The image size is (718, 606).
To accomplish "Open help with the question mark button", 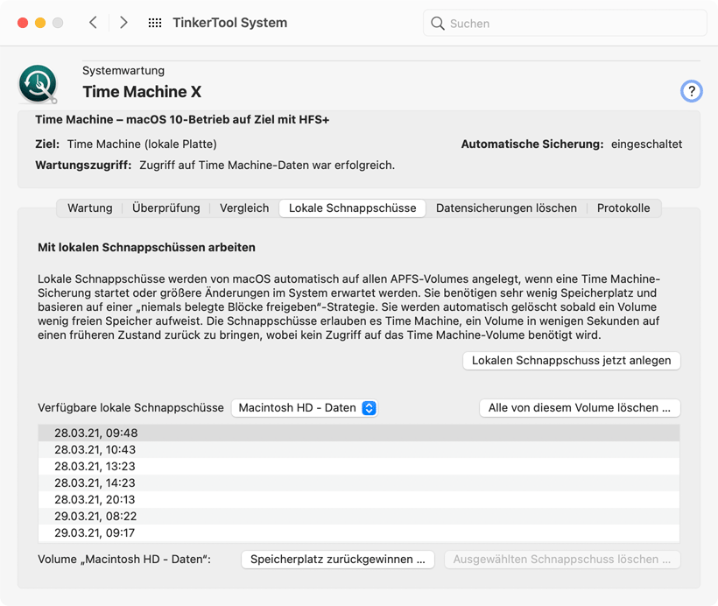I will (x=691, y=91).
